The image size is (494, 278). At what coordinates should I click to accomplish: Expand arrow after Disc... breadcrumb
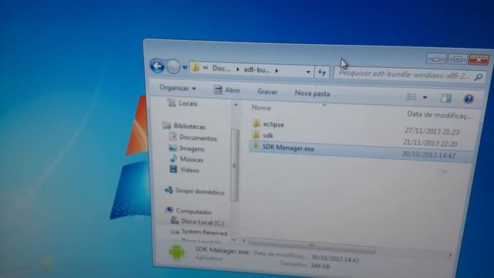pos(237,69)
